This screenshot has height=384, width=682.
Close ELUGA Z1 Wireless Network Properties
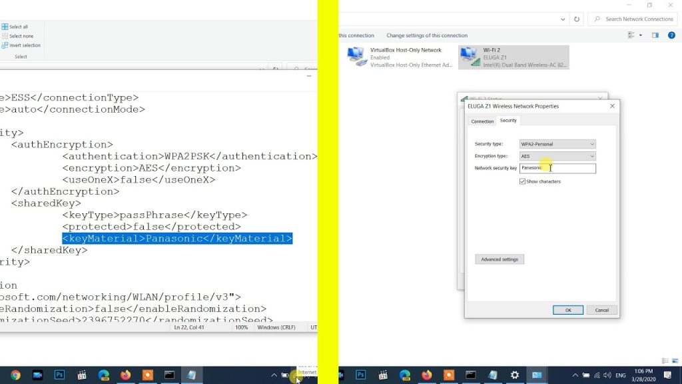[612, 106]
